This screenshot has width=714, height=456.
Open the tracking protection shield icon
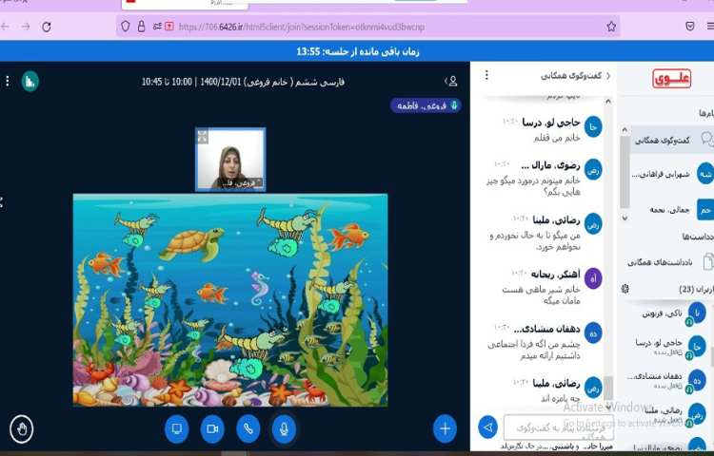click(x=126, y=27)
